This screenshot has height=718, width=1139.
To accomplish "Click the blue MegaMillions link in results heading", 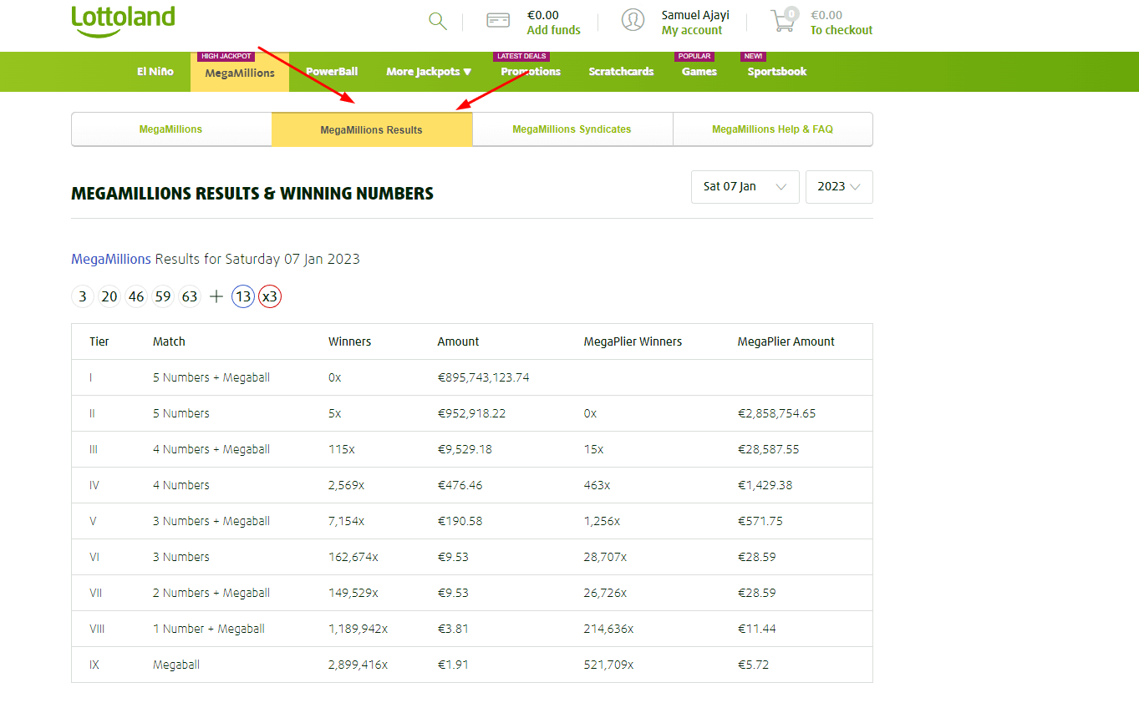I will point(111,259).
